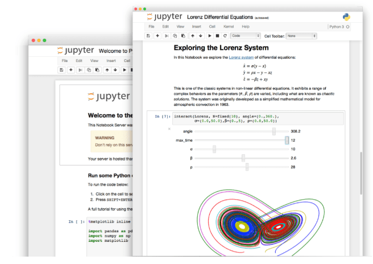Click the angle slider handle
Viewport: 373px width, 264px height.
tap(274, 131)
